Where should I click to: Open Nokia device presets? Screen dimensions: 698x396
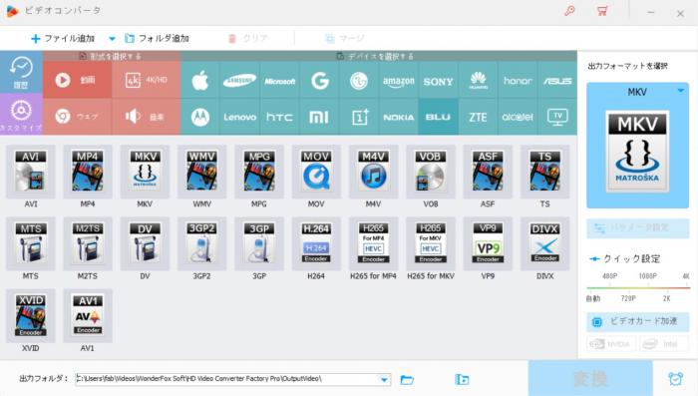[x=399, y=117]
